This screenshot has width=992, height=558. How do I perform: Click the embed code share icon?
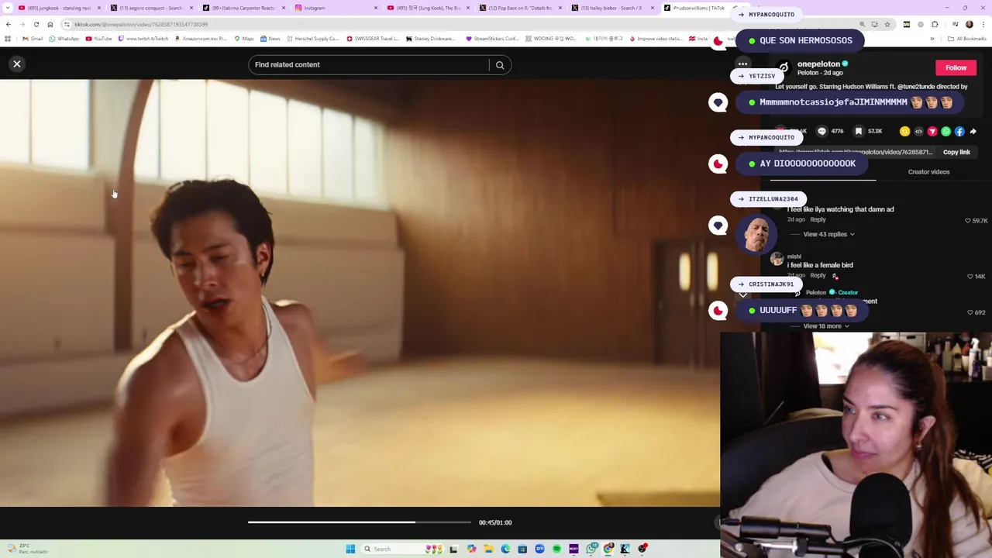point(918,132)
